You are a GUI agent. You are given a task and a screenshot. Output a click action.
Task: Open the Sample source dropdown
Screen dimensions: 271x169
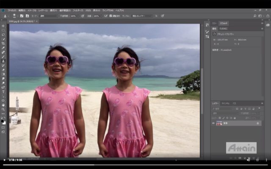click(x=142, y=16)
